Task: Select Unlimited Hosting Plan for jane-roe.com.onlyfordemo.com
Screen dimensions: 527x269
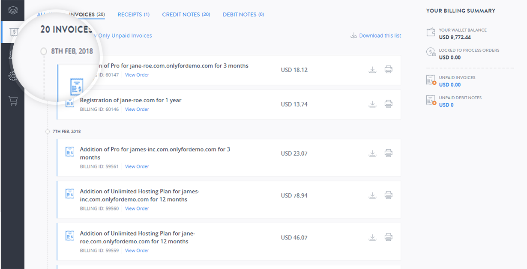Action: [x=138, y=237]
